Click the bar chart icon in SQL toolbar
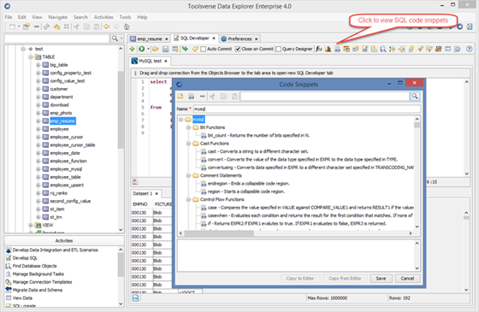 [x=328, y=49]
